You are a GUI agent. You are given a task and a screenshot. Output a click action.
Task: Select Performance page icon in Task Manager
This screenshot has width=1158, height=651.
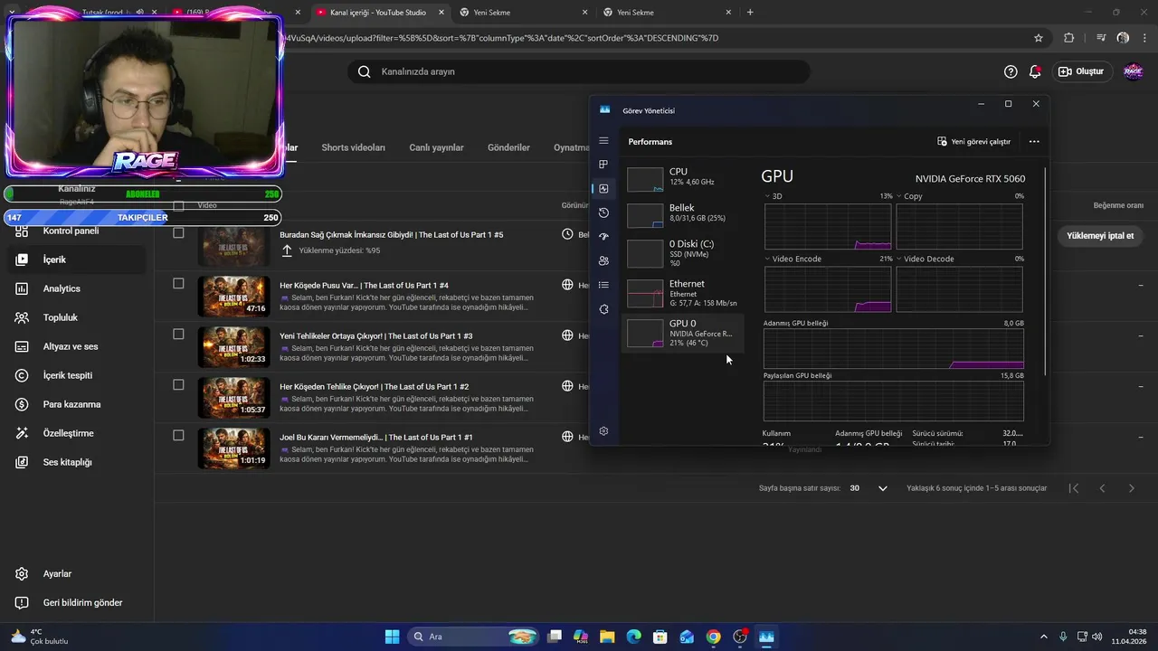(603, 189)
